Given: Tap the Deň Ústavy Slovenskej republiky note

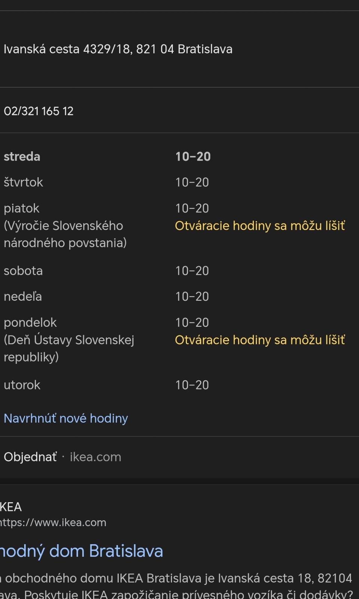Looking at the screenshot, I should (69, 348).
